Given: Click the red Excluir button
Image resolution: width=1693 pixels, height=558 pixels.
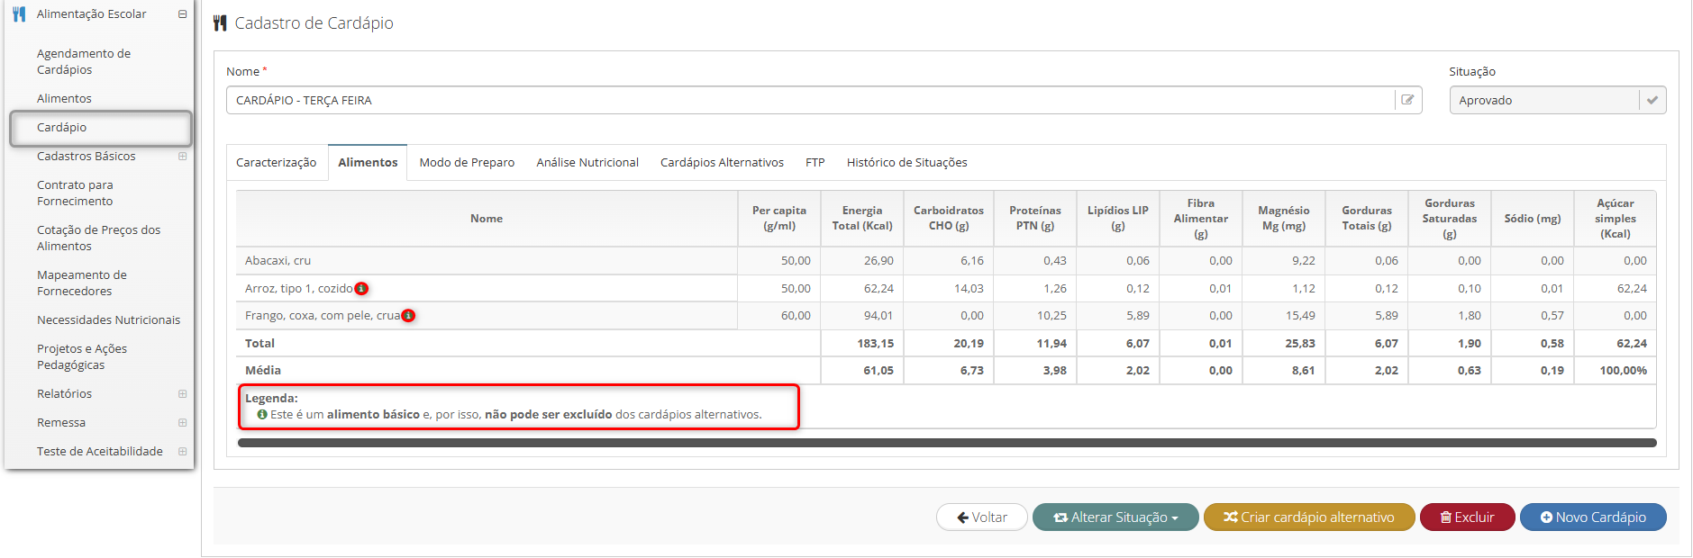Looking at the screenshot, I should [1468, 517].
